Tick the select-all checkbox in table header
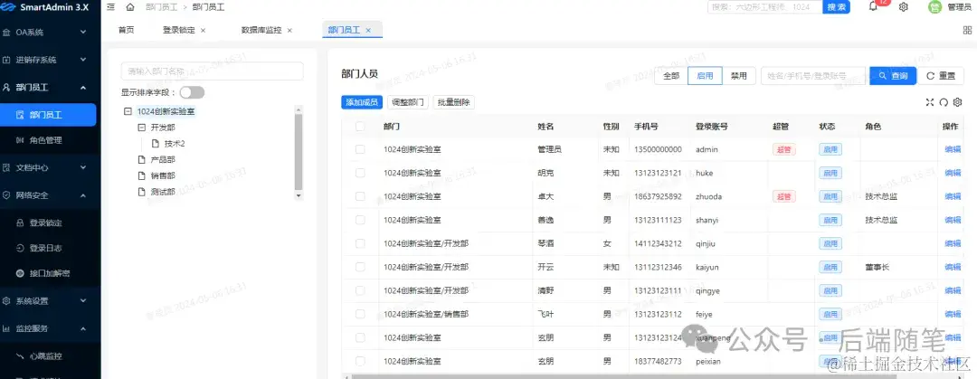Image resolution: width=977 pixels, height=379 pixels. coord(359,126)
